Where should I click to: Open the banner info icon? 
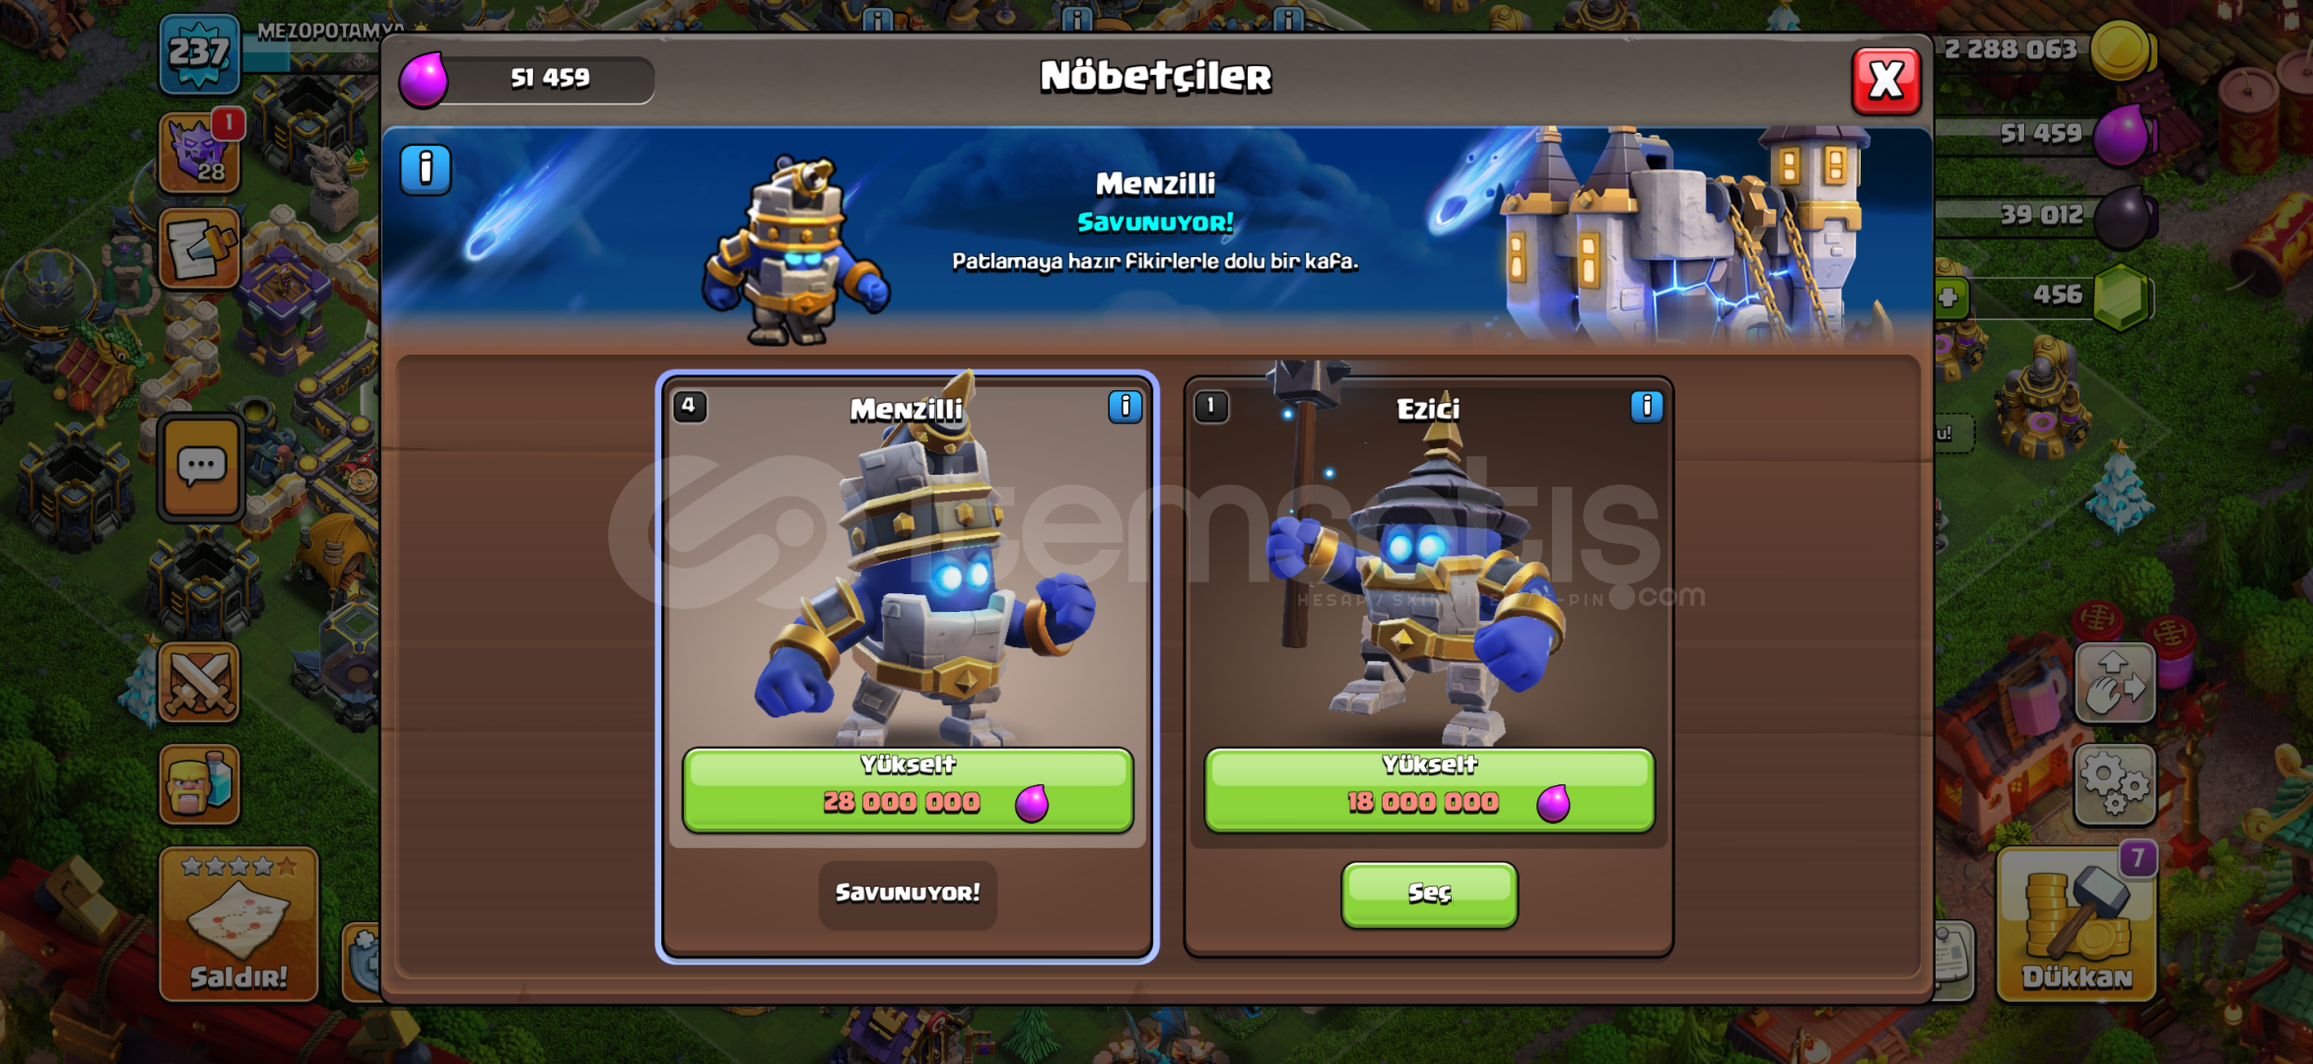click(426, 169)
